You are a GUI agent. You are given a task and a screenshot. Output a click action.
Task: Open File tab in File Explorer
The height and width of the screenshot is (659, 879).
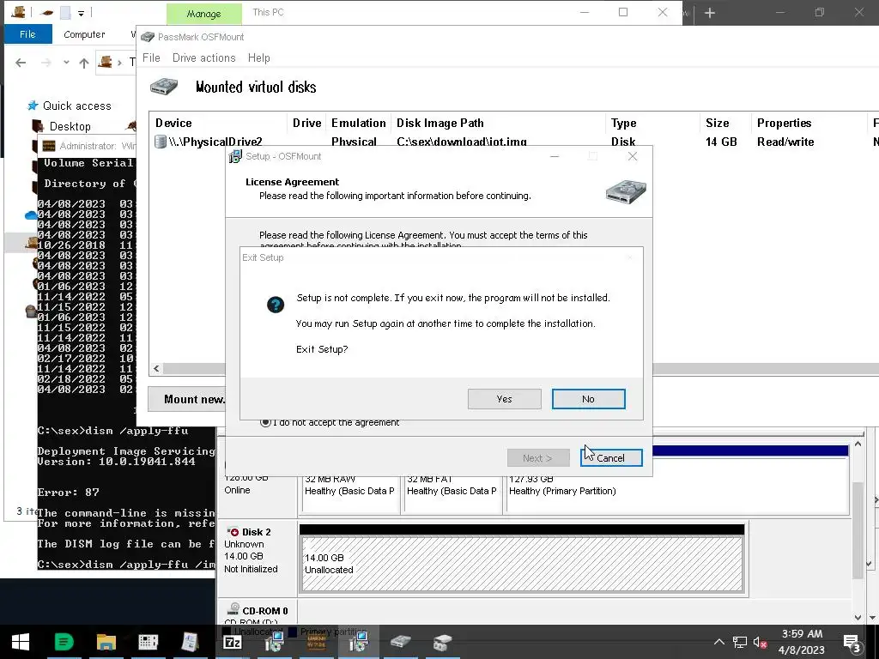[x=28, y=34]
